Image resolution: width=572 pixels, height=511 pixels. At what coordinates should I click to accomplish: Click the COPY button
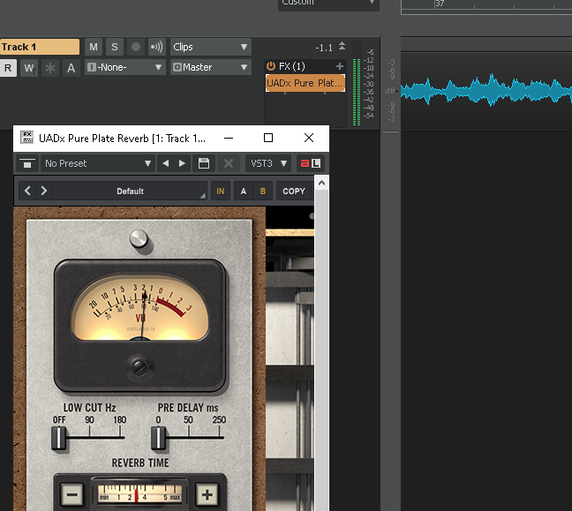[294, 192]
